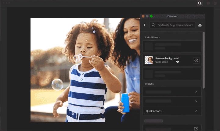Click the external link icon at panel bottom
Screen dimensions: 220x131
tap(196, 129)
